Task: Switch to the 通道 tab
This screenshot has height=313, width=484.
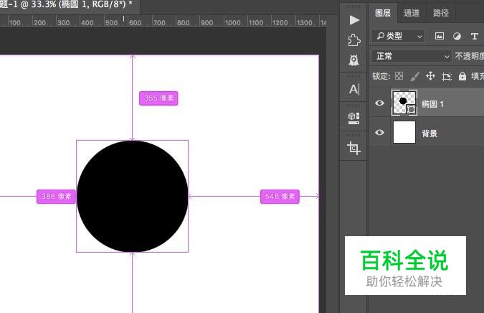Action: [x=412, y=13]
